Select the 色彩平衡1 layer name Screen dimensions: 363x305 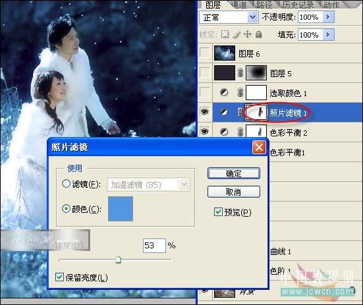[x=287, y=153]
